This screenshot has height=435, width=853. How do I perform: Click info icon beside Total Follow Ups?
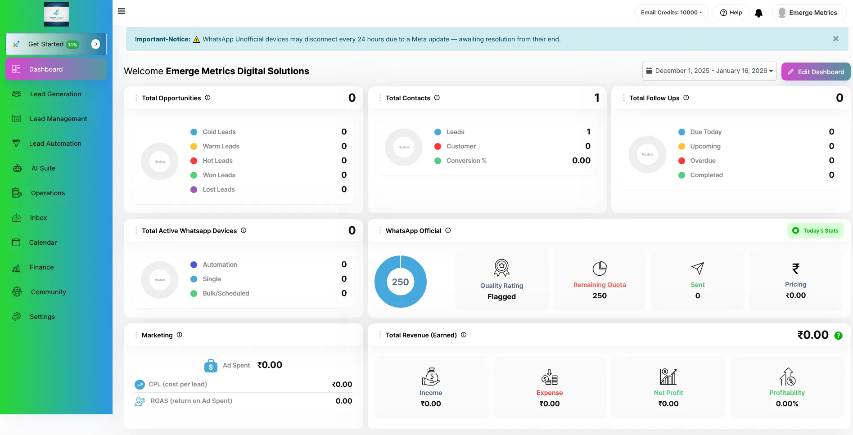[x=686, y=98]
